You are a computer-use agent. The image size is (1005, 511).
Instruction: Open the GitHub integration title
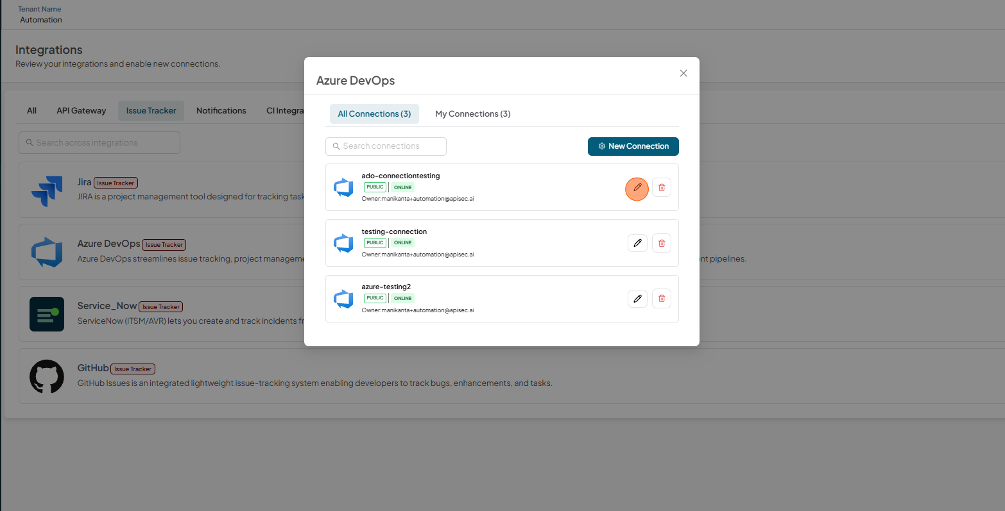(93, 368)
